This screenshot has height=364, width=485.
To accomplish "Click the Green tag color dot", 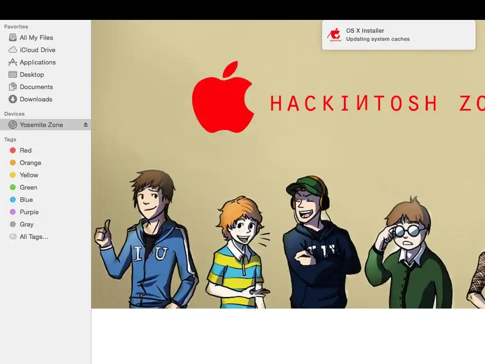I will point(13,187).
